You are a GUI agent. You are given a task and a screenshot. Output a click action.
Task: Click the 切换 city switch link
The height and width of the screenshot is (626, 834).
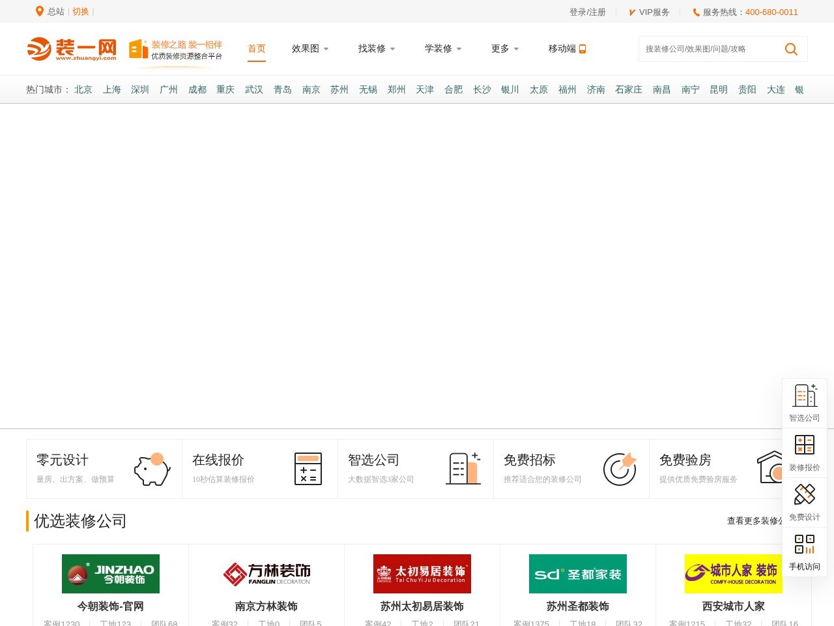81,12
